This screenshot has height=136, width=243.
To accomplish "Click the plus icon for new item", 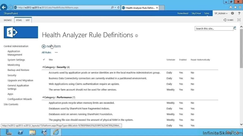I will click(x=44, y=46).
